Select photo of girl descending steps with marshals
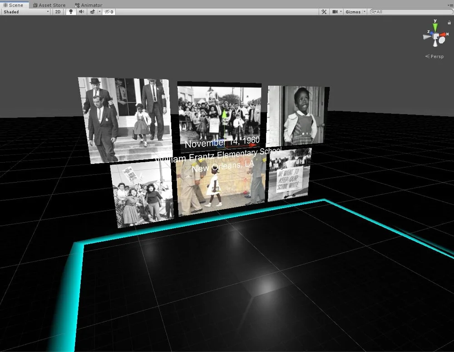The image size is (454, 352). click(125, 120)
